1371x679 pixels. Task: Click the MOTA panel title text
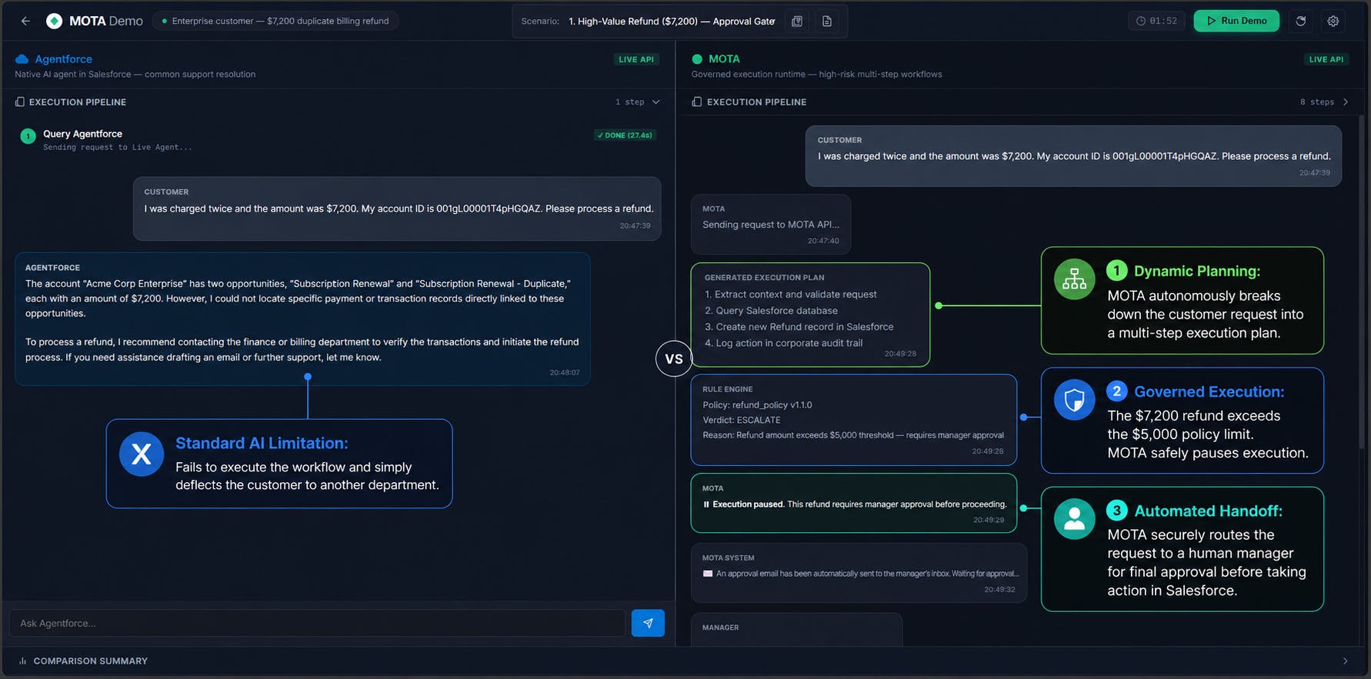tap(724, 59)
